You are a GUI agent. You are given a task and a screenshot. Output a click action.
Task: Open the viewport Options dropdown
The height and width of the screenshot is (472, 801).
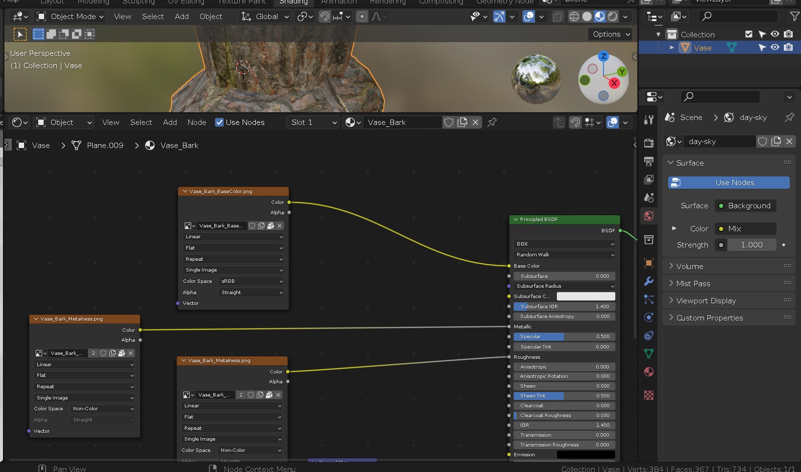point(610,34)
